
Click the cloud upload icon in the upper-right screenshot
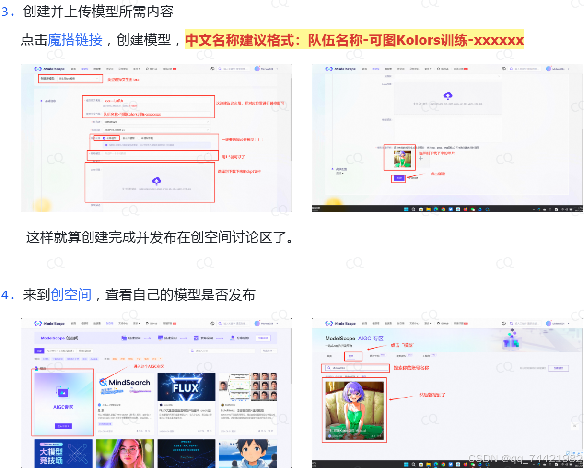[x=448, y=95]
